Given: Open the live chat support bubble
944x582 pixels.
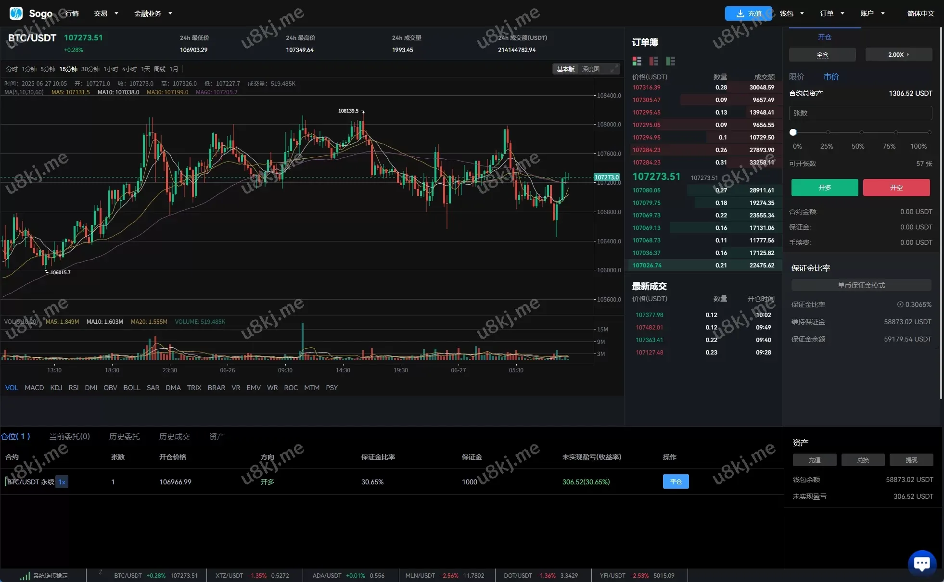Looking at the screenshot, I should [921, 563].
